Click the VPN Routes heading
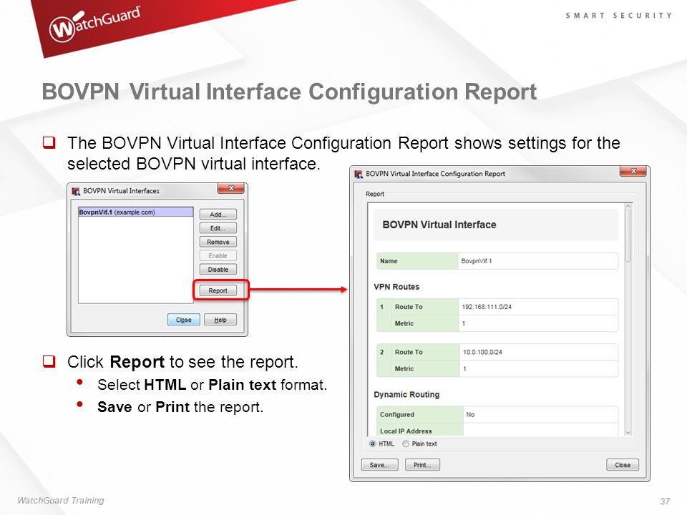The image size is (687, 515). pyautogui.click(x=396, y=287)
